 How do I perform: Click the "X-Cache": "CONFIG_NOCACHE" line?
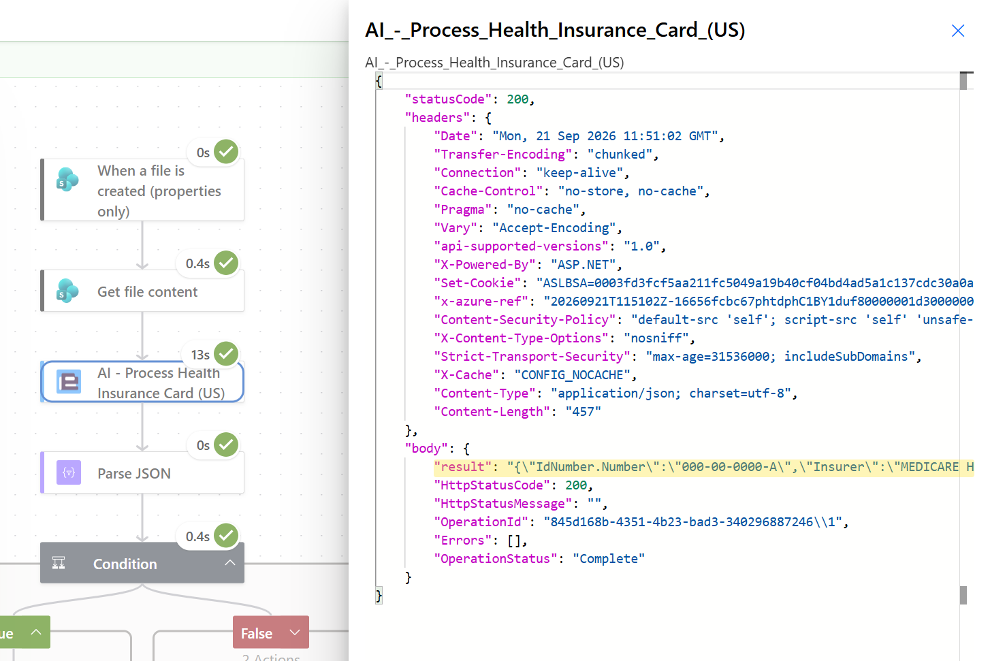point(535,375)
